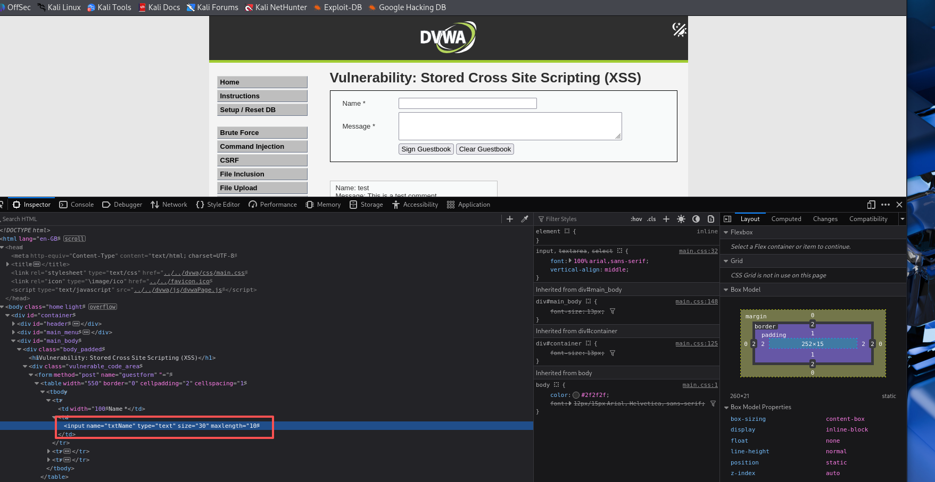Toggle light color scheme simulation sun icon
This screenshot has width=935, height=482.
(x=681, y=219)
